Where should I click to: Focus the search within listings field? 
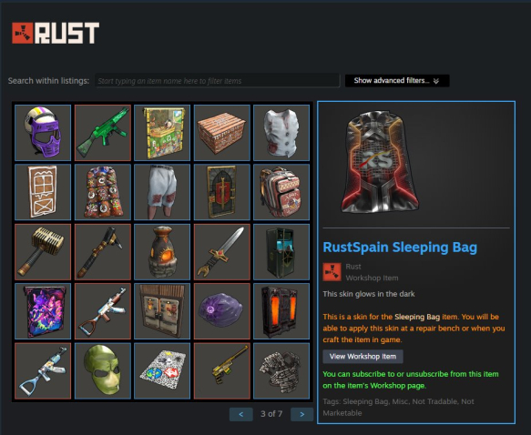217,80
